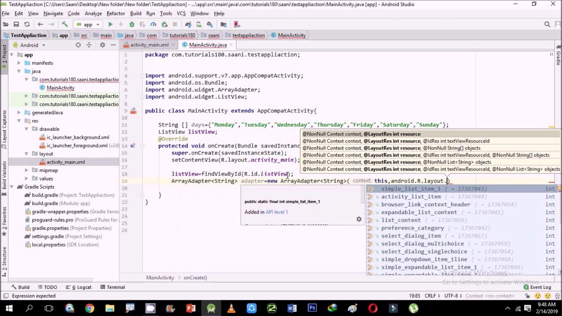This screenshot has width=562, height=316.
Task: Collapse the app module tree node
Action: click(11, 55)
